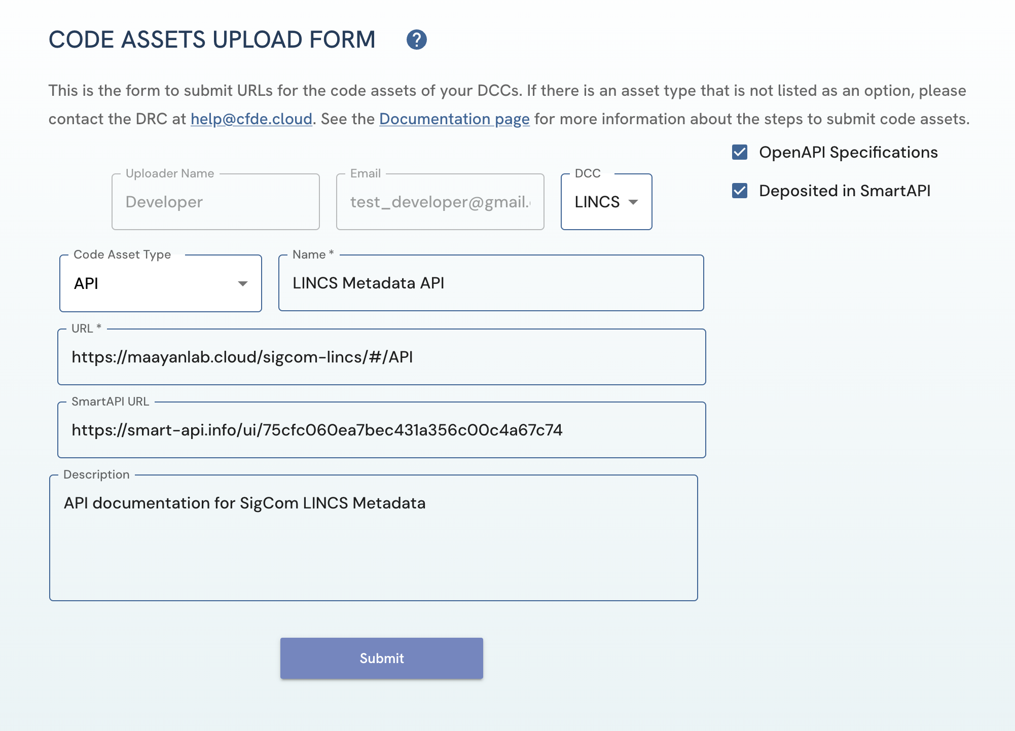
Task: Click into the URL text field
Action: [x=381, y=357]
